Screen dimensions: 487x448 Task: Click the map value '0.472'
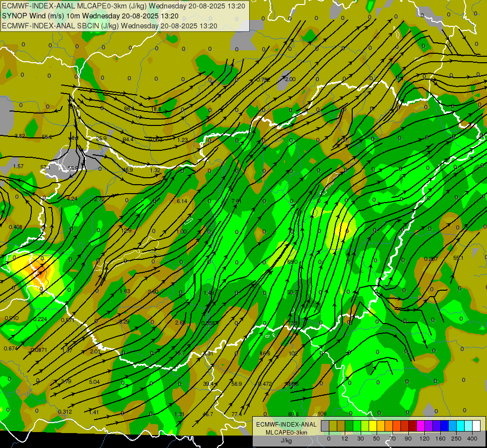[x=265, y=384]
